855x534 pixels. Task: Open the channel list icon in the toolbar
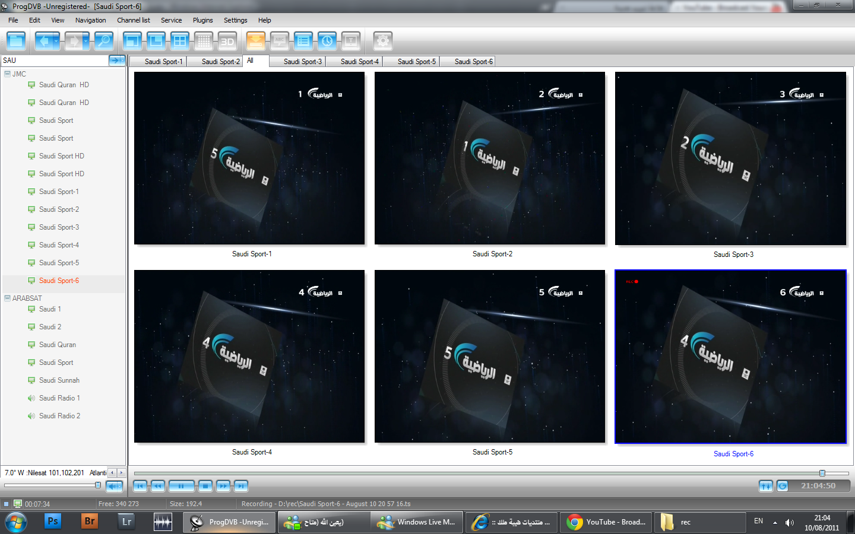point(303,41)
